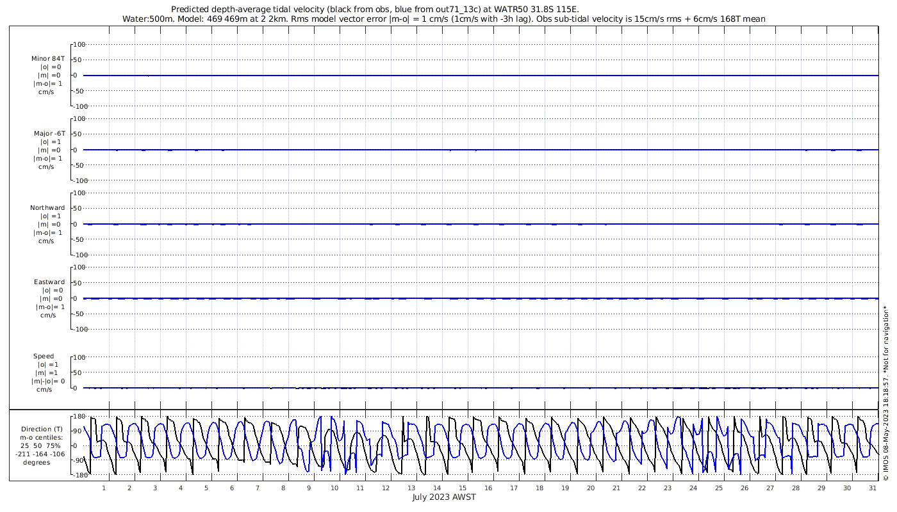Viewport: 897px width, 512px height.
Task: Click the 100 tick on the Eastward axis
Action: (80, 268)
